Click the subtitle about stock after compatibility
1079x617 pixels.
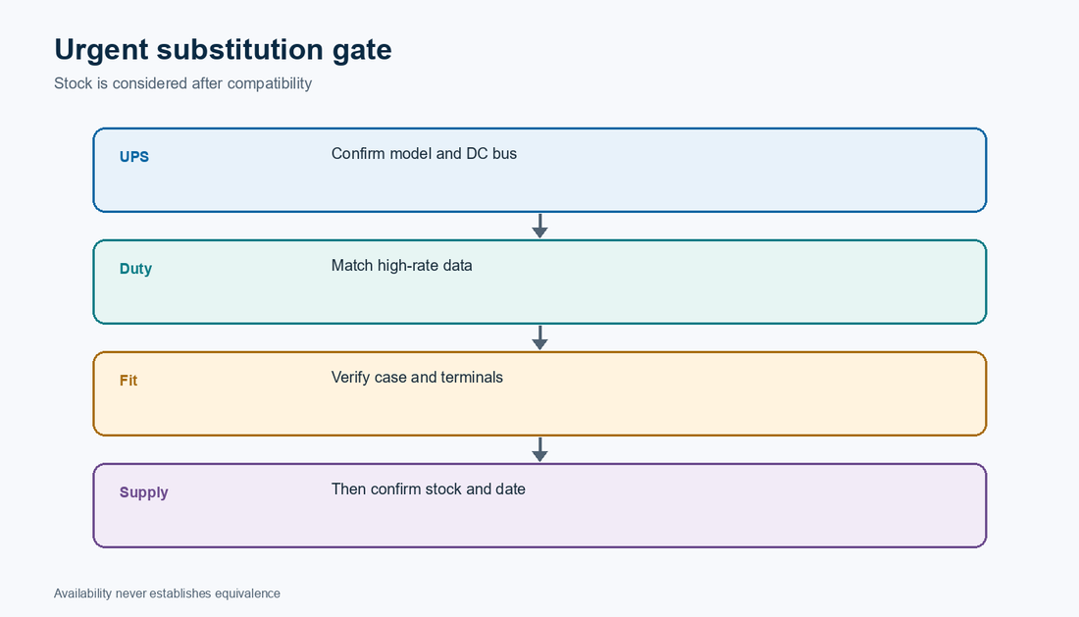pyautogui.click(x=183, y=83)
